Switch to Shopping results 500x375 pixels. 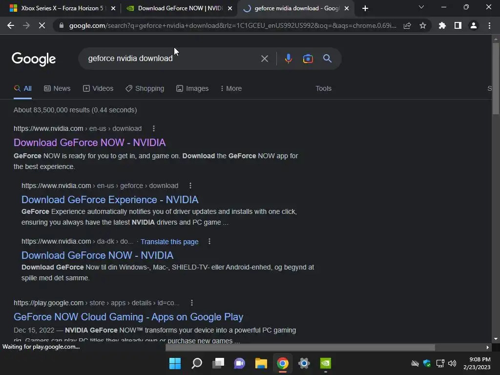145,89
